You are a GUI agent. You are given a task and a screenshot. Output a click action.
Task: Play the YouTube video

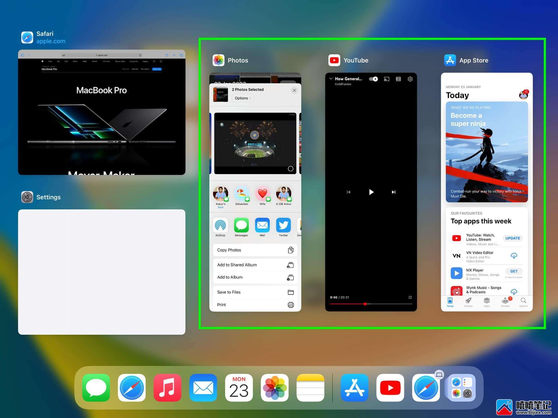click(371, 192)
